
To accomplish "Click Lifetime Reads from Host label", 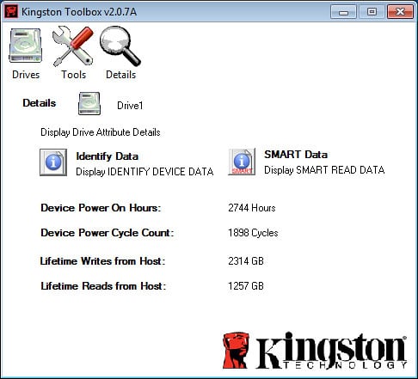I will tap(103, 286).
